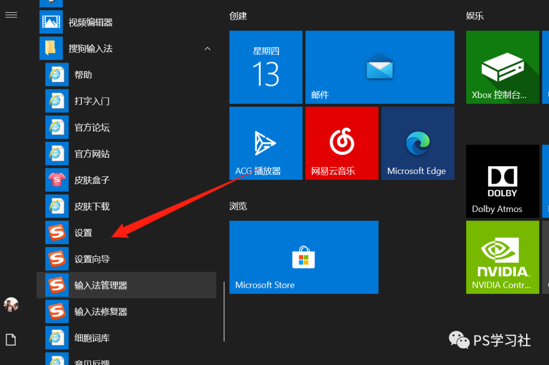Launch Microsoft Edge tile
This screenshot has height=365, width=549.
pos(418,143)
